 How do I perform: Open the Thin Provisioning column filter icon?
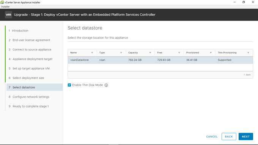coord(248,53)
